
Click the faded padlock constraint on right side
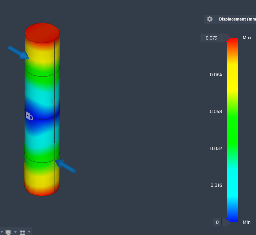pos(54,103)
